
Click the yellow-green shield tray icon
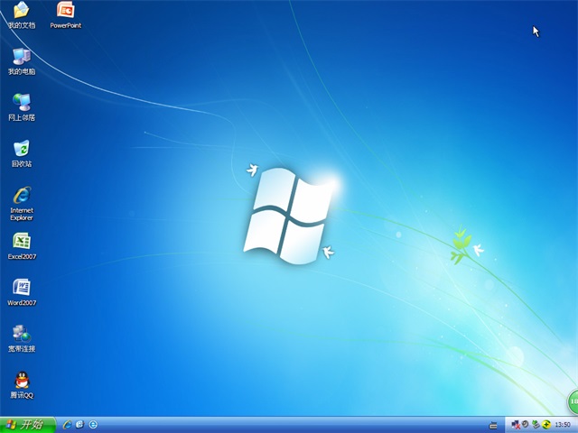[545, 425]
